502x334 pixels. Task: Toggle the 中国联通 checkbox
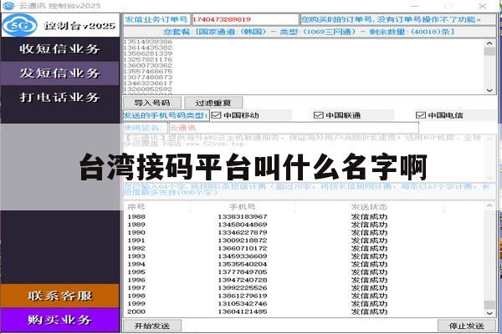(319, 115)
